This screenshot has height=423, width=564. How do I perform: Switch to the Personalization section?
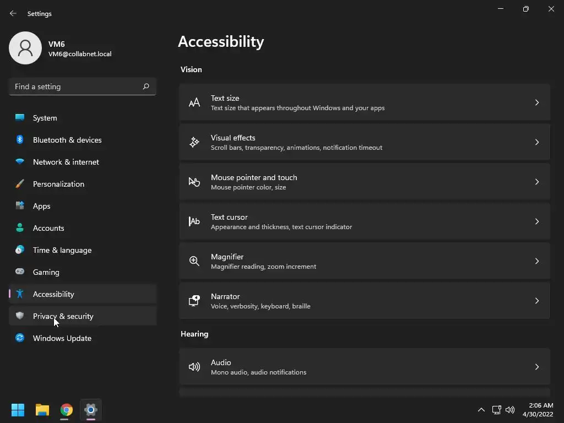[58, 184]
